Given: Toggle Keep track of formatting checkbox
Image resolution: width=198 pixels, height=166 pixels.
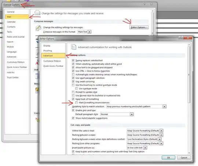Looking at the screenshot, I should click(73, 99).
